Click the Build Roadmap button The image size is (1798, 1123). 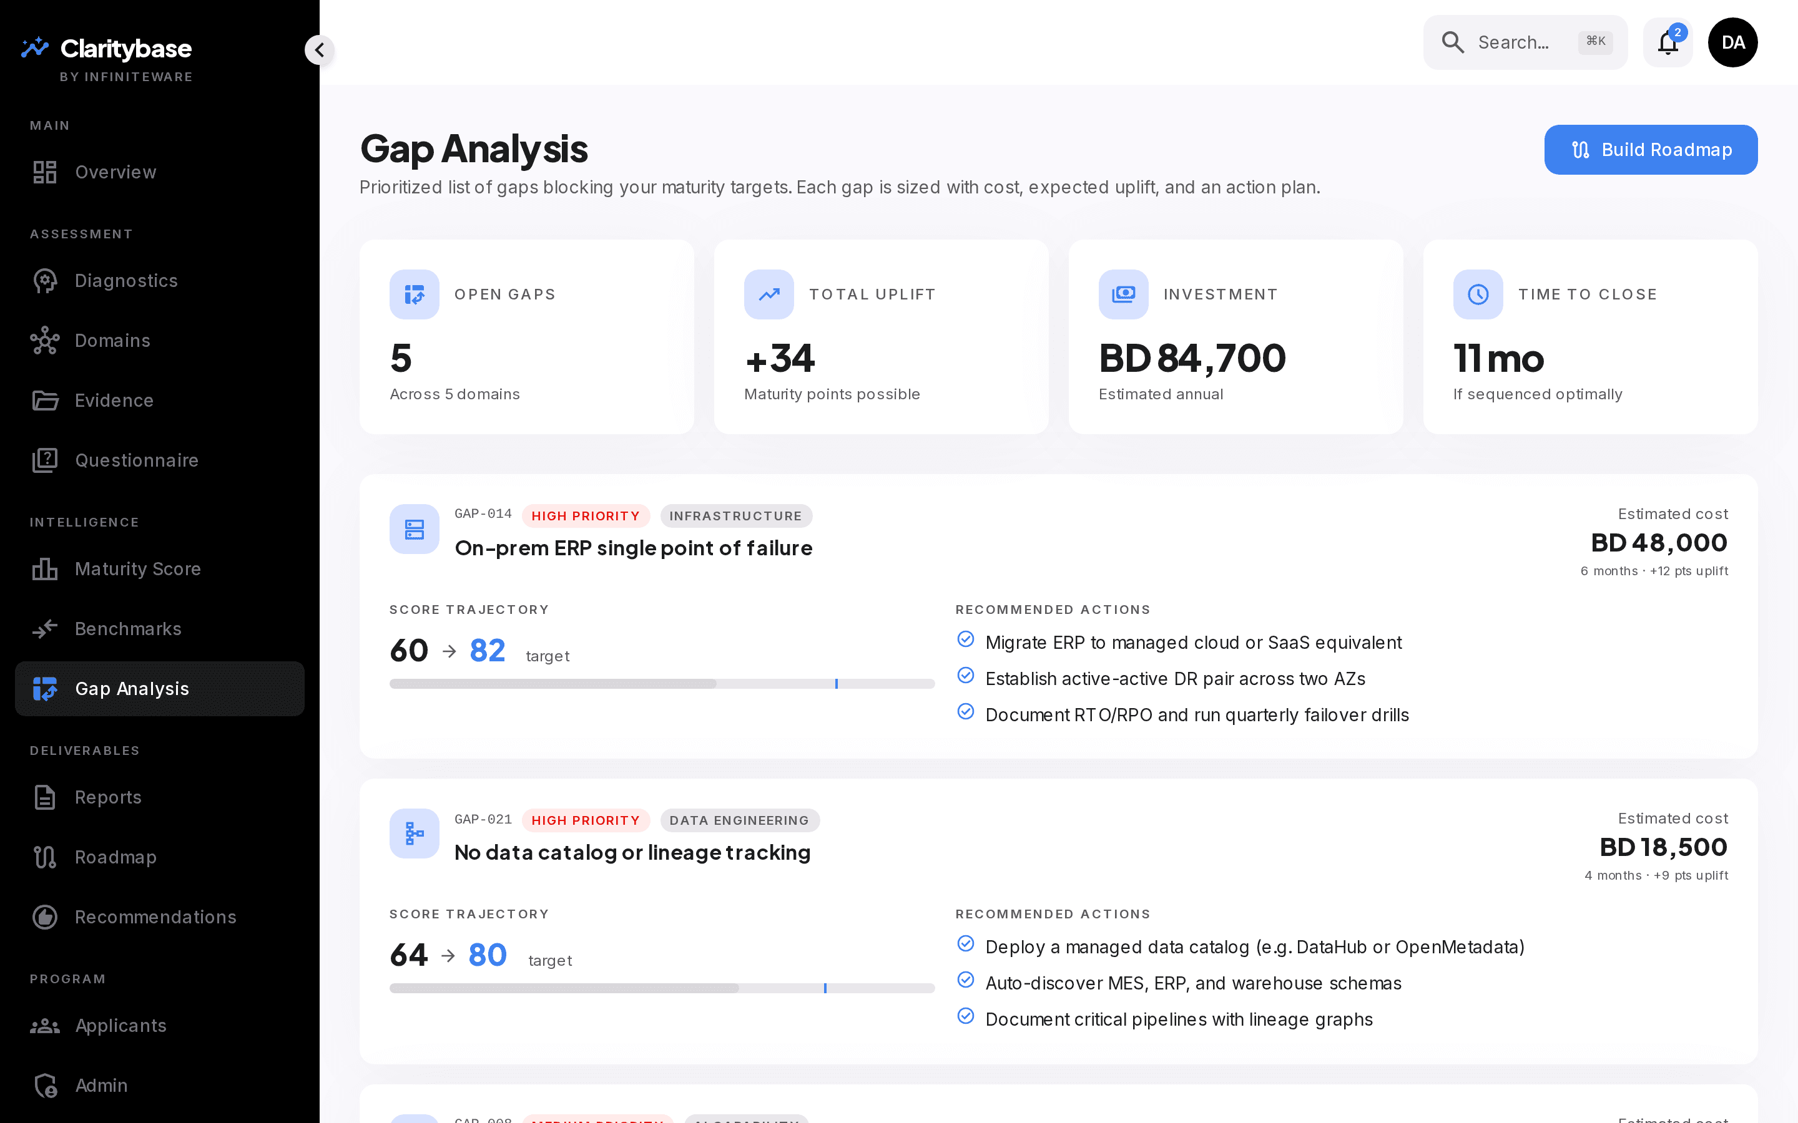tap(1651, 150)
